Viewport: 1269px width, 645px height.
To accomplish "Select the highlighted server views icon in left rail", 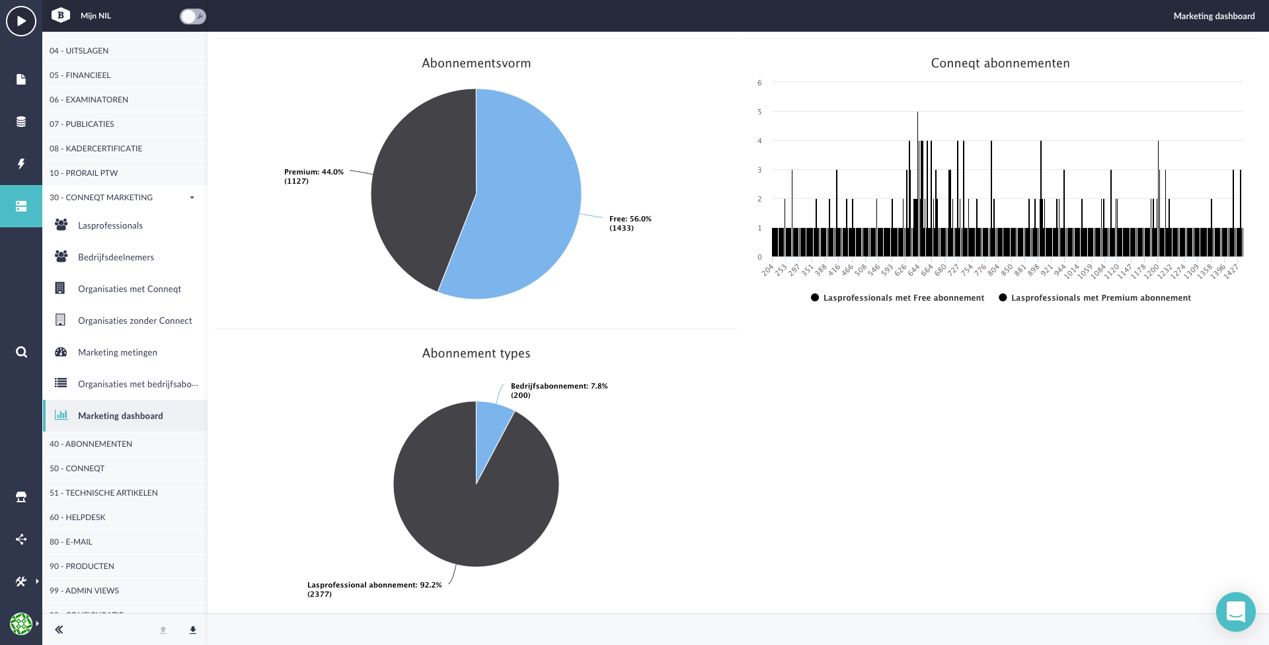I will click(x=21, y=206).
